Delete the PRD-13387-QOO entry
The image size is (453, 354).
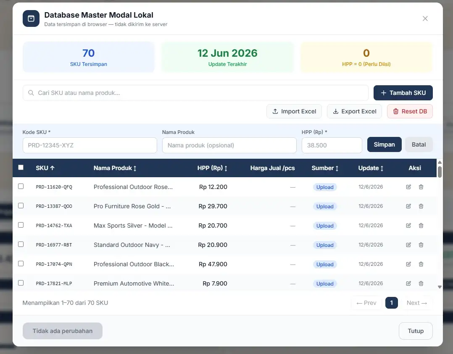(x=421, y=206)
